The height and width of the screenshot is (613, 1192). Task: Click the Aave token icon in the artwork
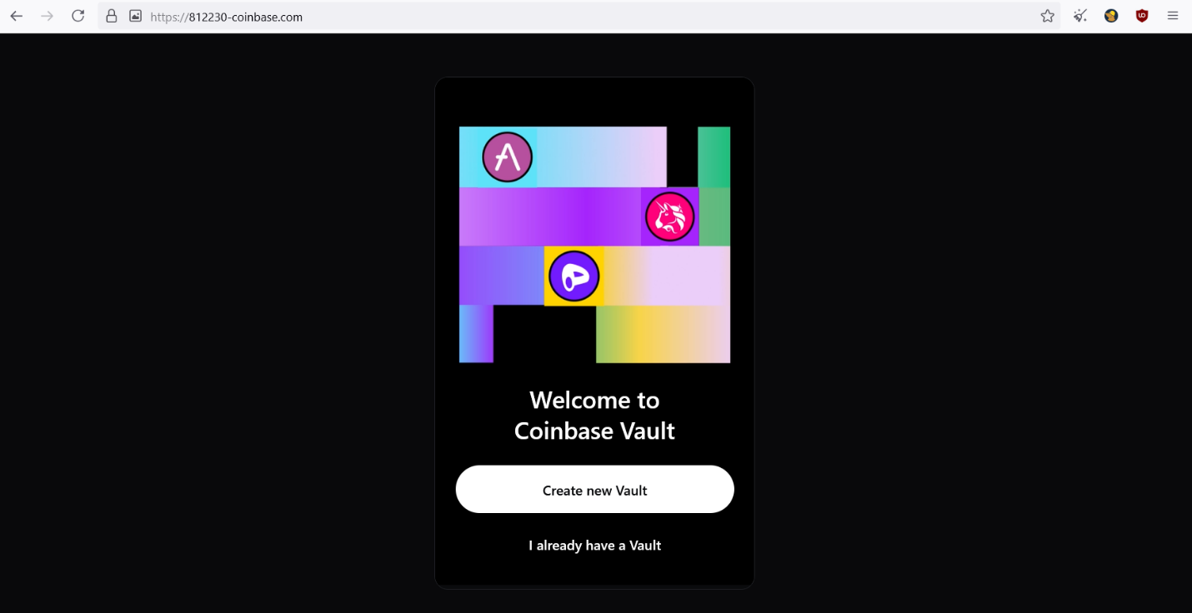pyautogui.click(x=507, y=157)
